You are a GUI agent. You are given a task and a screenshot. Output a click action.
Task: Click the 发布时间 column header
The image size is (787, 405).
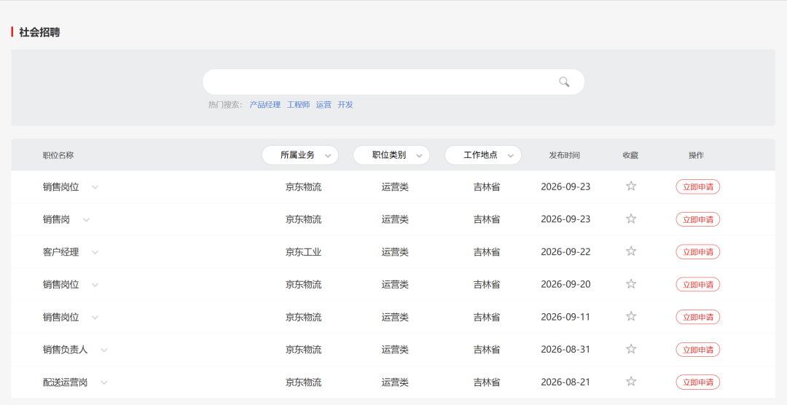(x=564, y=155)
